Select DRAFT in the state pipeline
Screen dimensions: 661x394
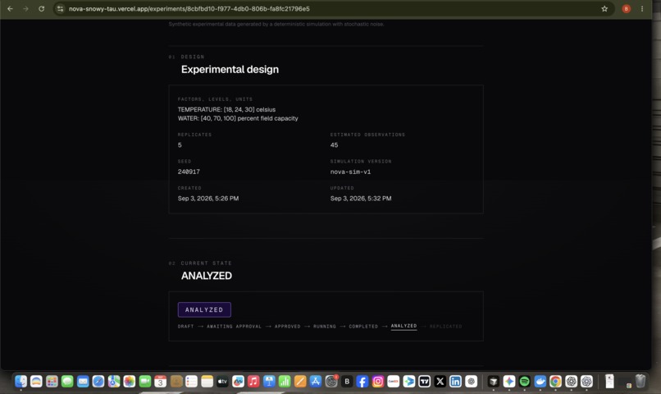pyautogui.click(x=186, y=326)
